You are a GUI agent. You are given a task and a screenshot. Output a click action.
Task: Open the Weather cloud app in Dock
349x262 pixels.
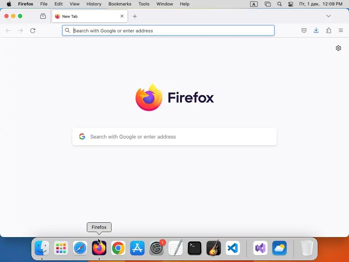coord(279,248)
